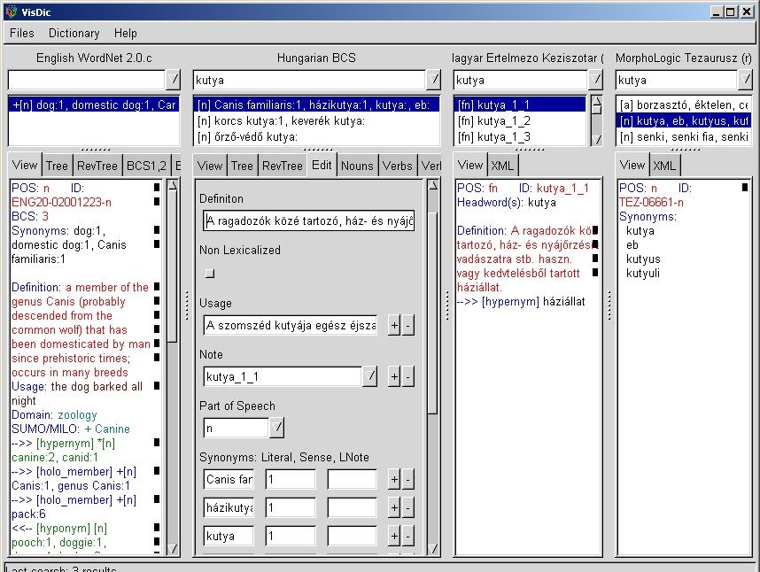Select [fn] kutya_1_3 entry

pos(520,136)
